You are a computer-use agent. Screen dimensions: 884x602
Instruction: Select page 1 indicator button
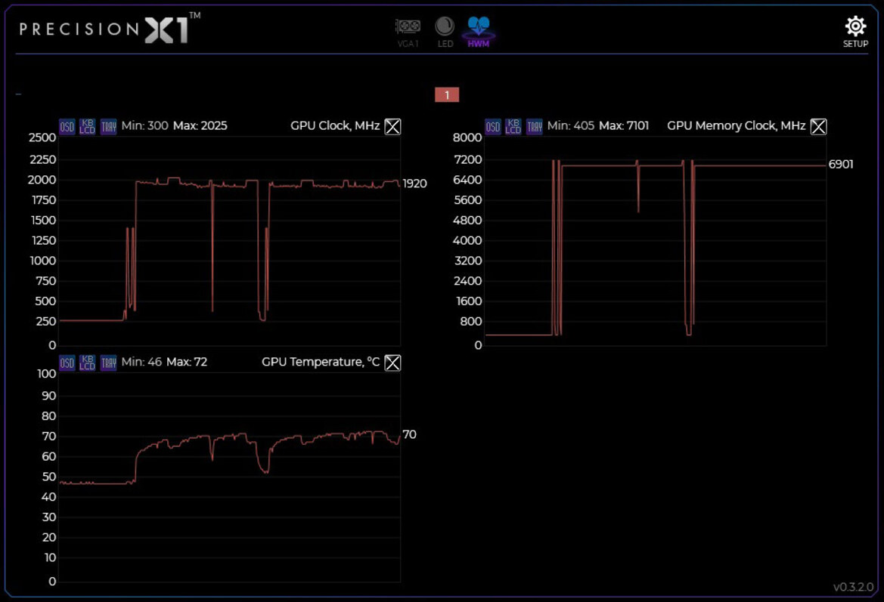pos(446,95)
